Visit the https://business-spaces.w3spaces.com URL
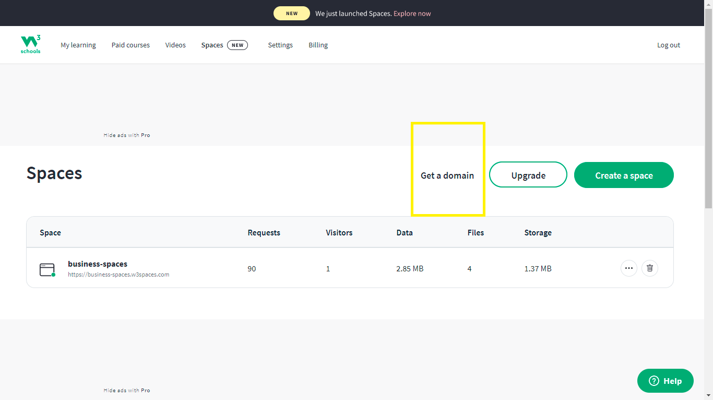Viewport: 713px width, 400px height. pyautogui.click(x=118, y=274)
